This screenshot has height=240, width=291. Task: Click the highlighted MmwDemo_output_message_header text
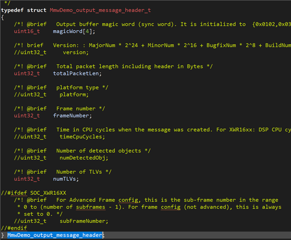pyautogui.click(x=55, y=235)
